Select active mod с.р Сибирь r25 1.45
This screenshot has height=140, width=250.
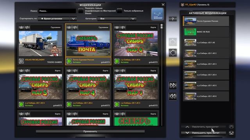[x=206, y=42]
